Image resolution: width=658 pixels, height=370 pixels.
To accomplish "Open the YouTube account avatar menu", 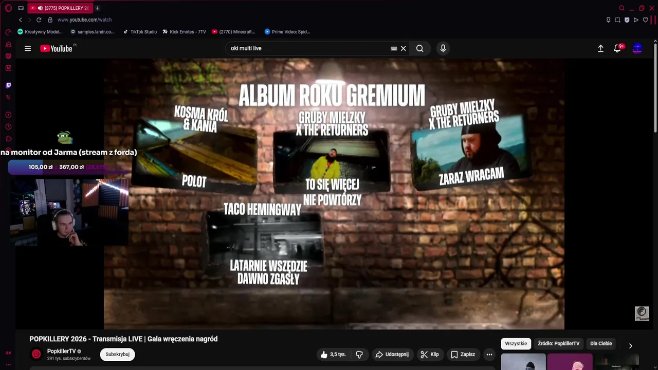I will (637, 48).
